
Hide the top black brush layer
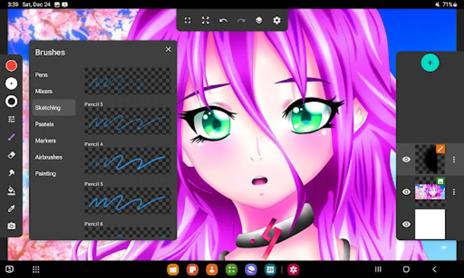[407, 159]
